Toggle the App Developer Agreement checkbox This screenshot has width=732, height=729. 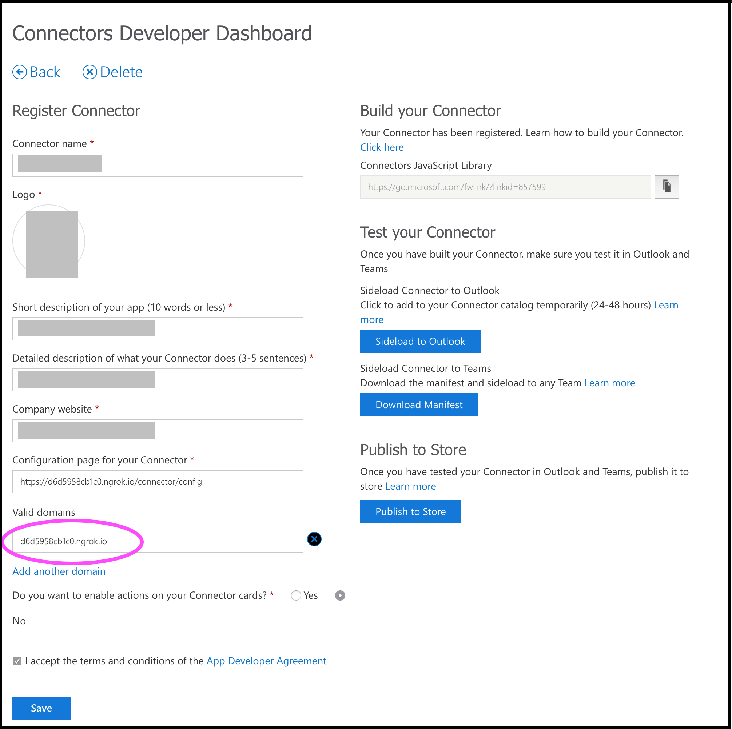click(x=17, y=661)
